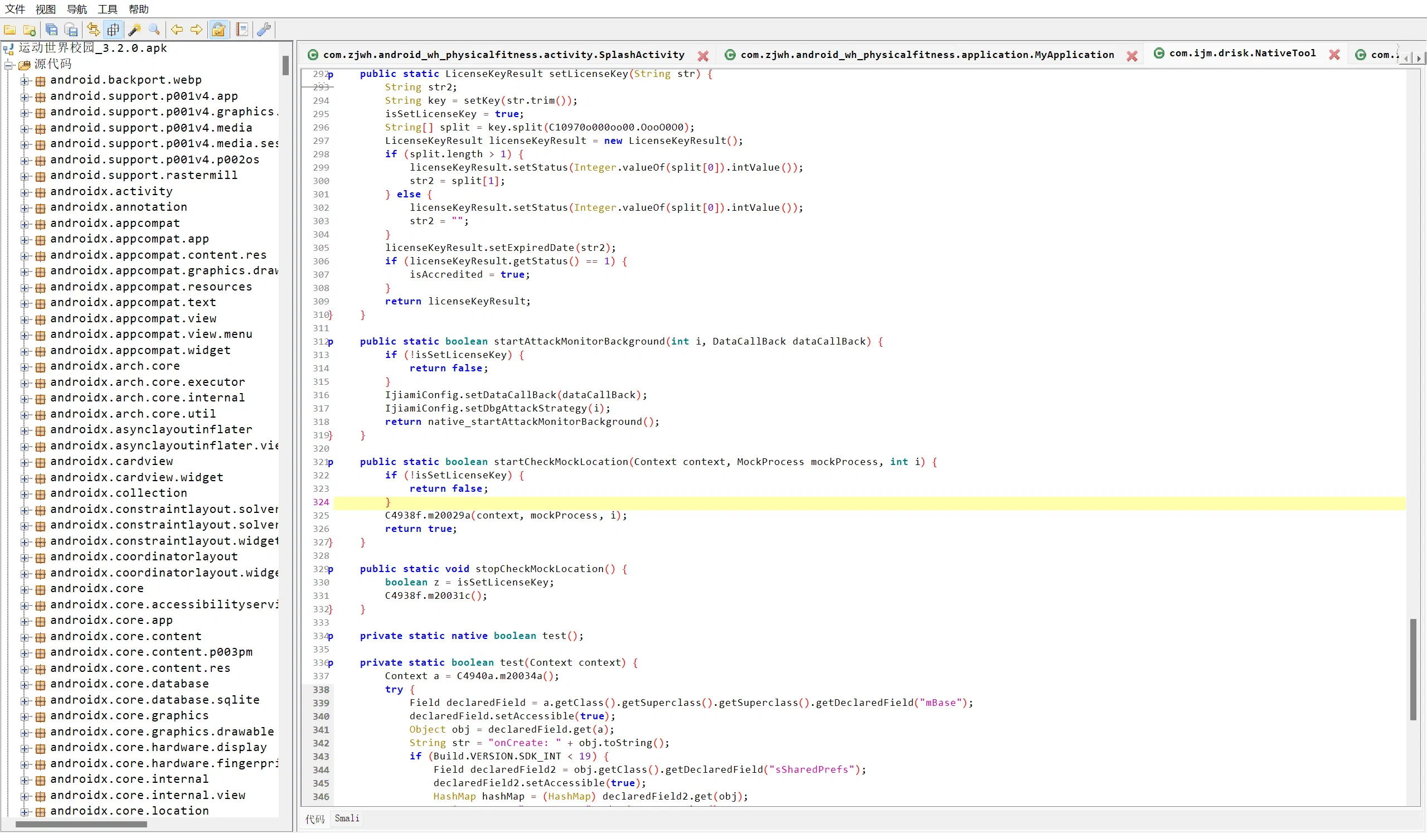This screenshot has width=1427, height=833.
Task: Navigate forward with the right arrow
Action: pos(197,30)
